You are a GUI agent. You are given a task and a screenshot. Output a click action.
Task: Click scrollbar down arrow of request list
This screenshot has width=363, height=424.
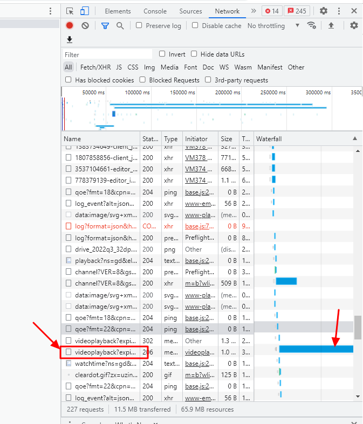coord(358,397)
